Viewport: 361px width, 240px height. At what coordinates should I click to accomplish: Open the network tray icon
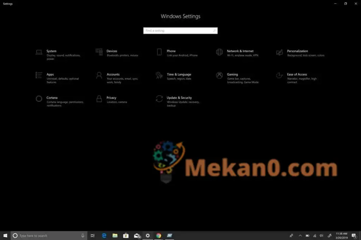coord(314,236)
